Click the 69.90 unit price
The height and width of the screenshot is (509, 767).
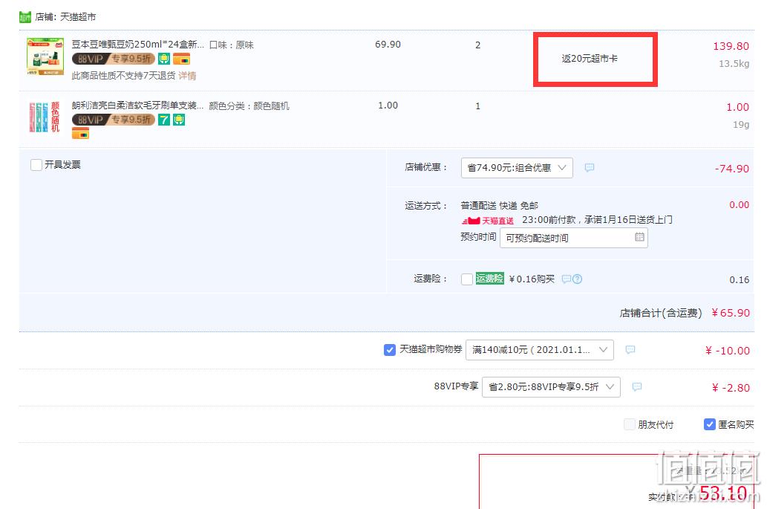point(388,45)
